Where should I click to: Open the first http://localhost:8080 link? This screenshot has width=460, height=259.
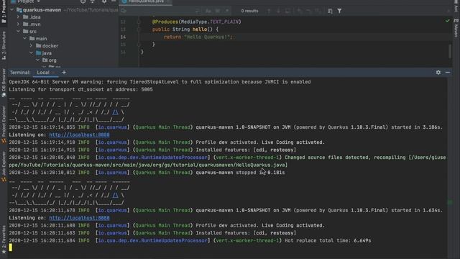tap(79, 135)
